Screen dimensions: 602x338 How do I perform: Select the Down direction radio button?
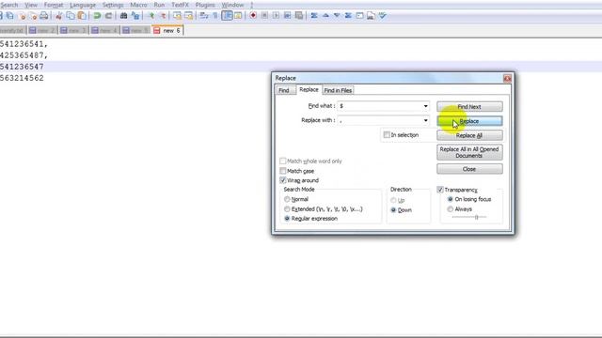[393, 210]
